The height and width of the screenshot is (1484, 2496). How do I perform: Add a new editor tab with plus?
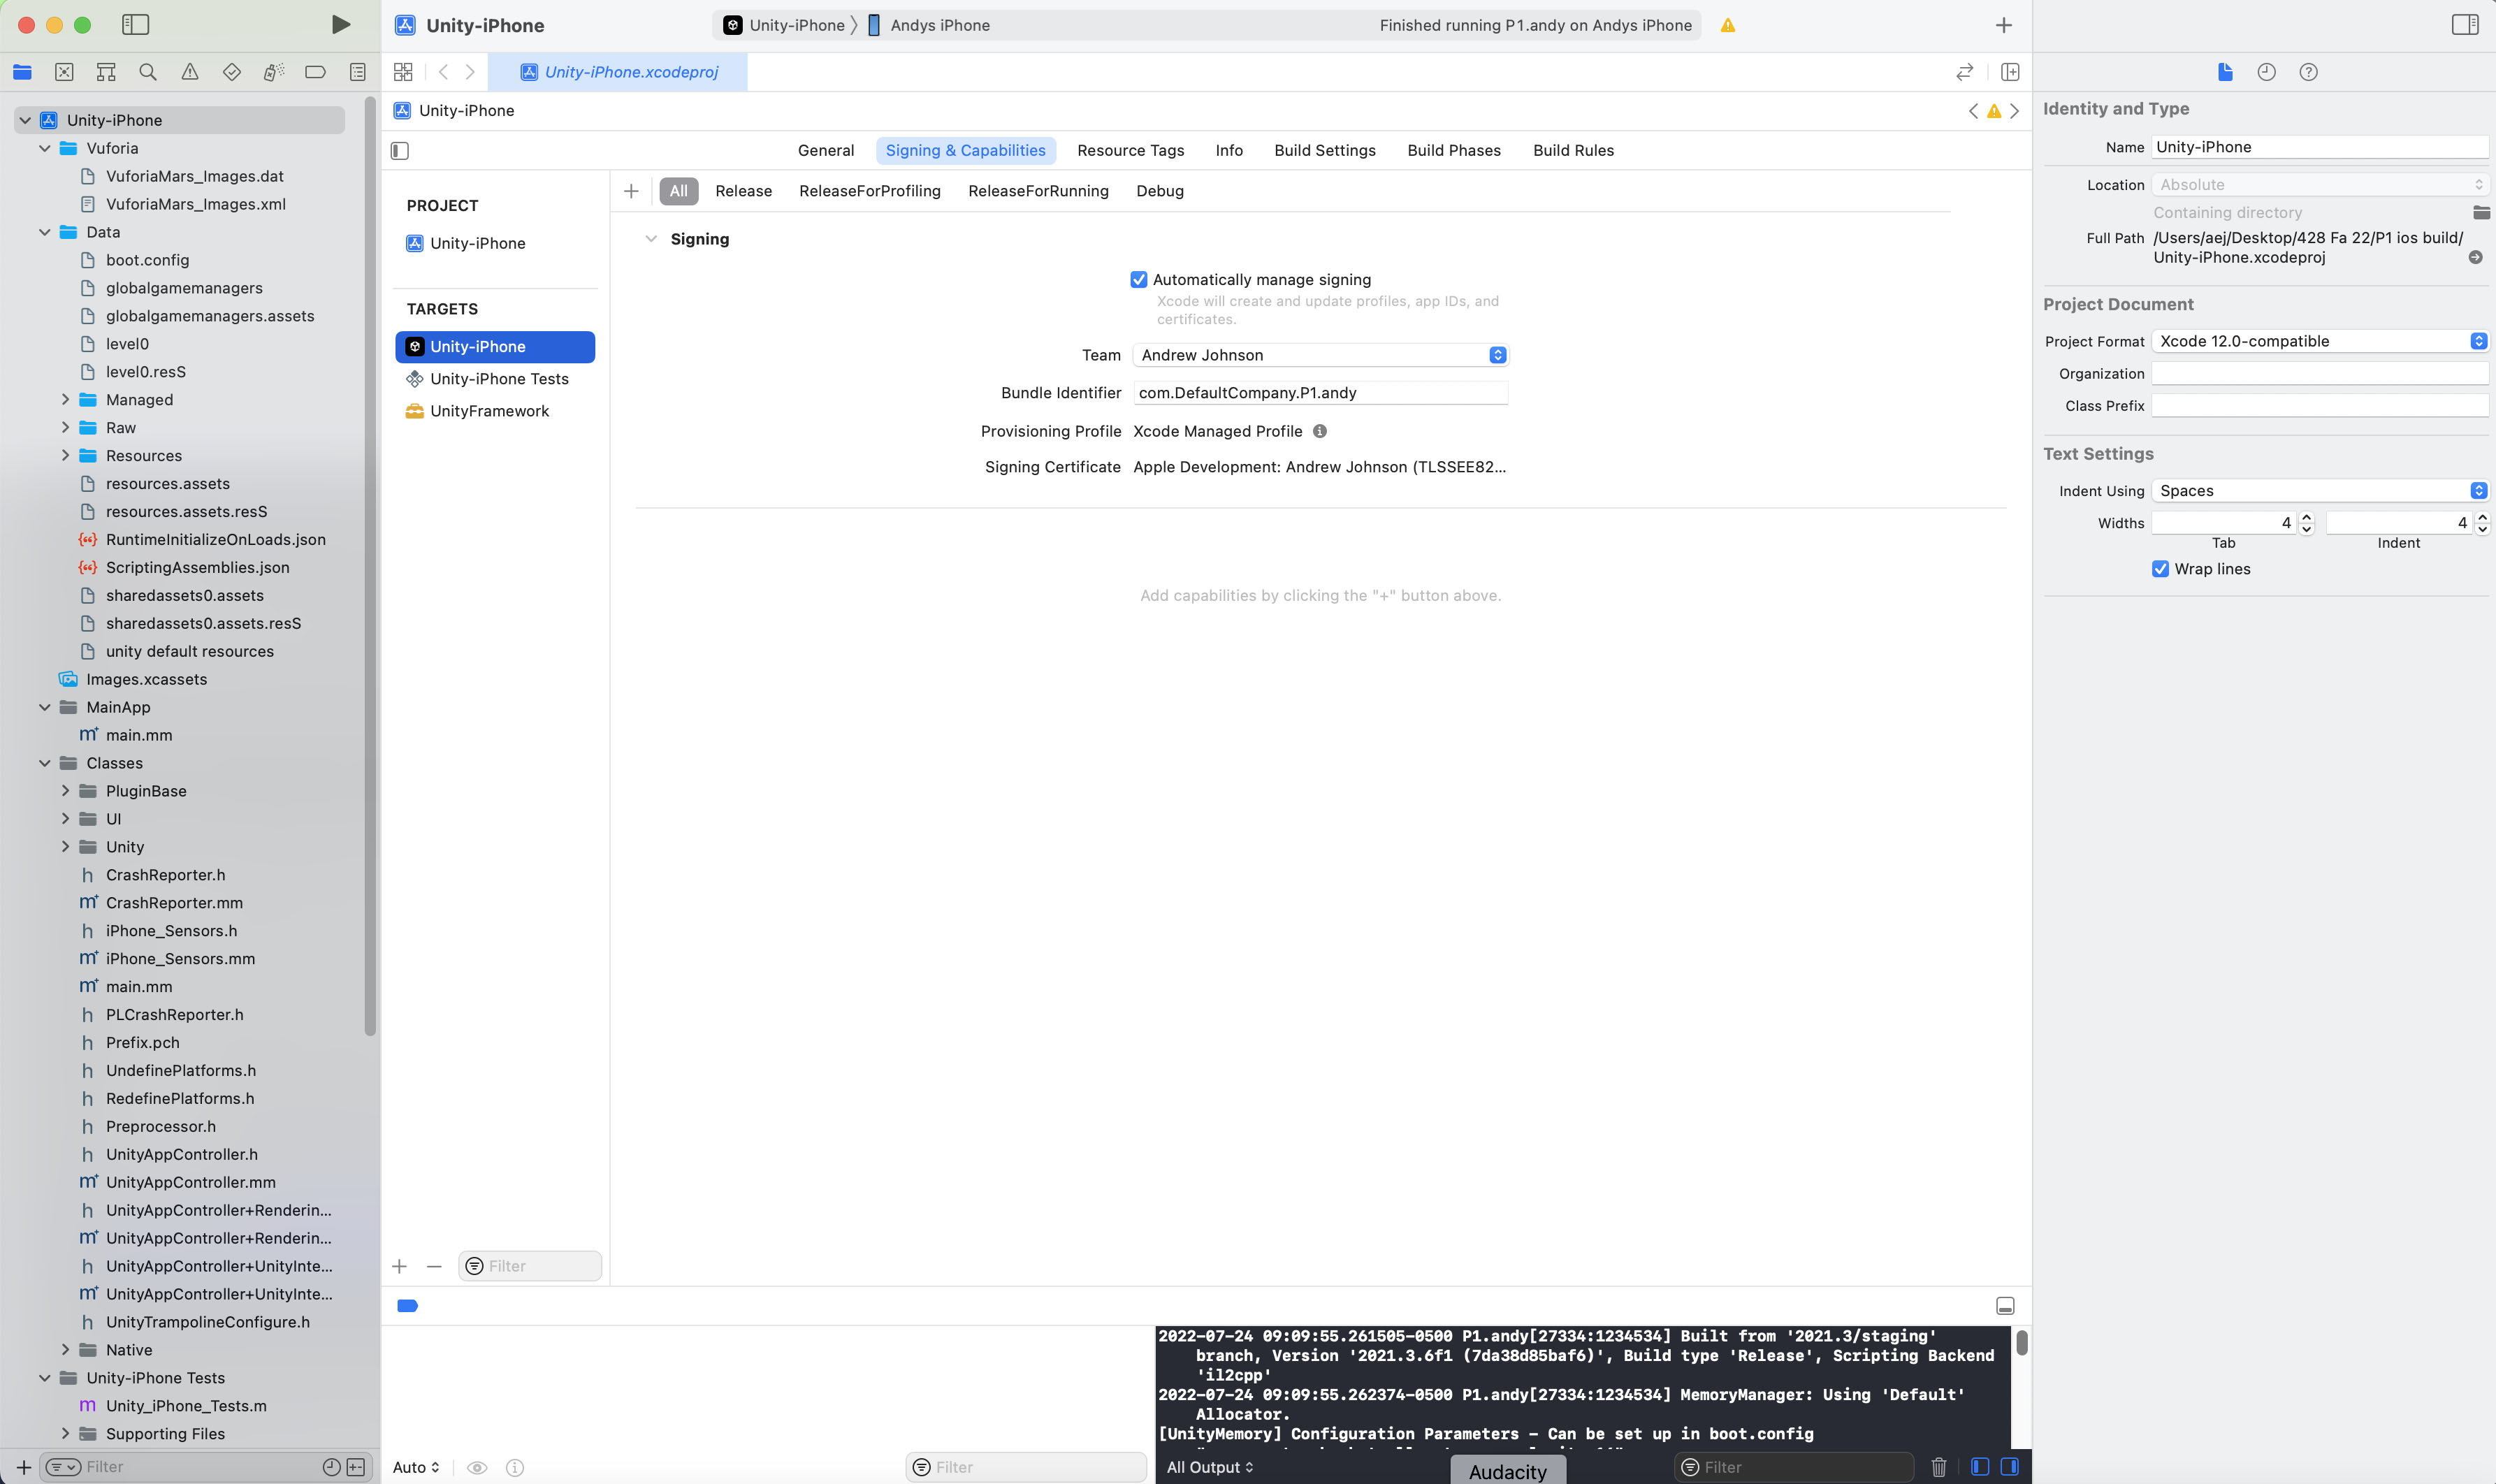(x=2004, y=26)
